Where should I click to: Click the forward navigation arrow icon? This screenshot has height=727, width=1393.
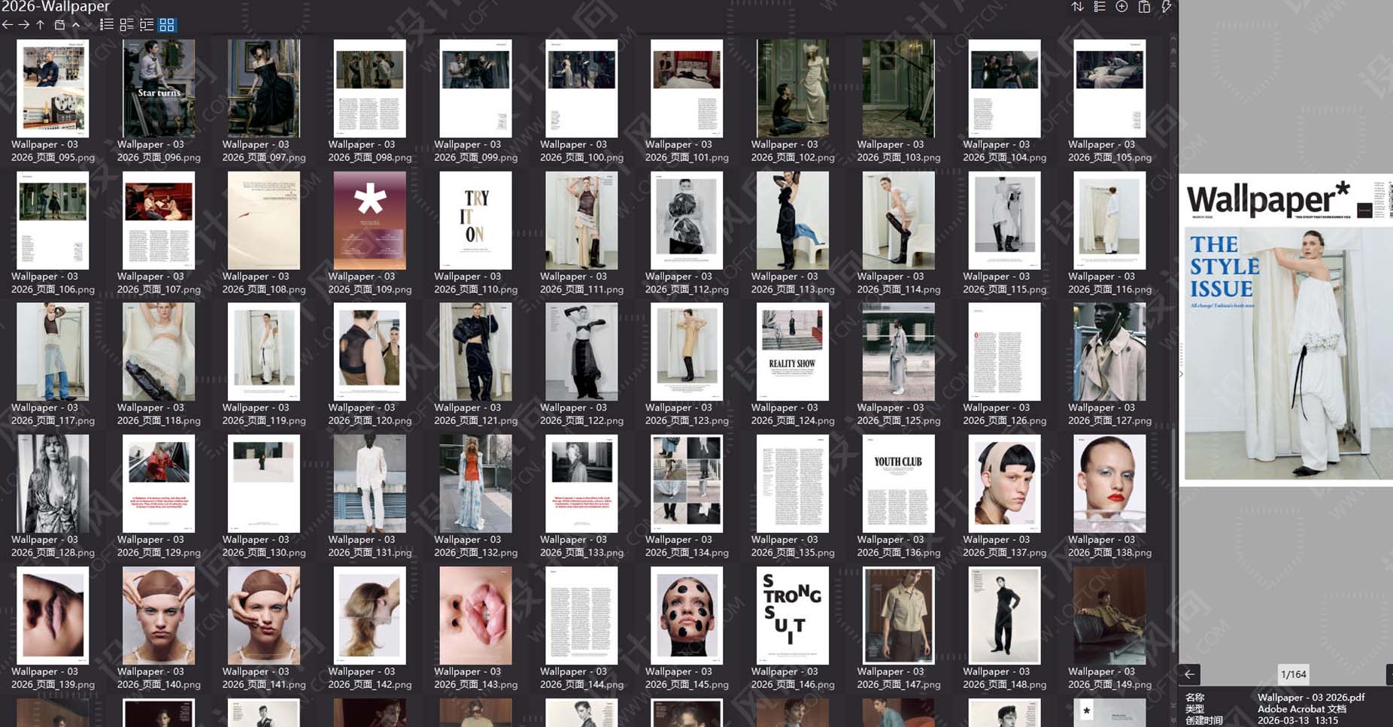23,25
